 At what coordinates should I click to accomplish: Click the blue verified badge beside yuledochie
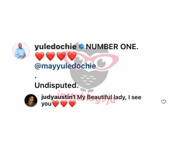[81, 47]
